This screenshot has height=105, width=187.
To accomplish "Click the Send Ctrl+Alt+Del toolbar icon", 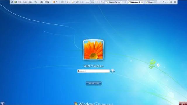I will point(62,2).
